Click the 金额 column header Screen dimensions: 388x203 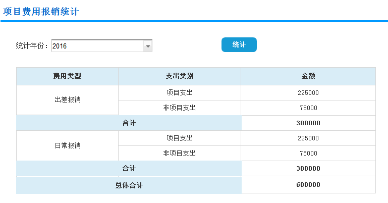[308, 76]
